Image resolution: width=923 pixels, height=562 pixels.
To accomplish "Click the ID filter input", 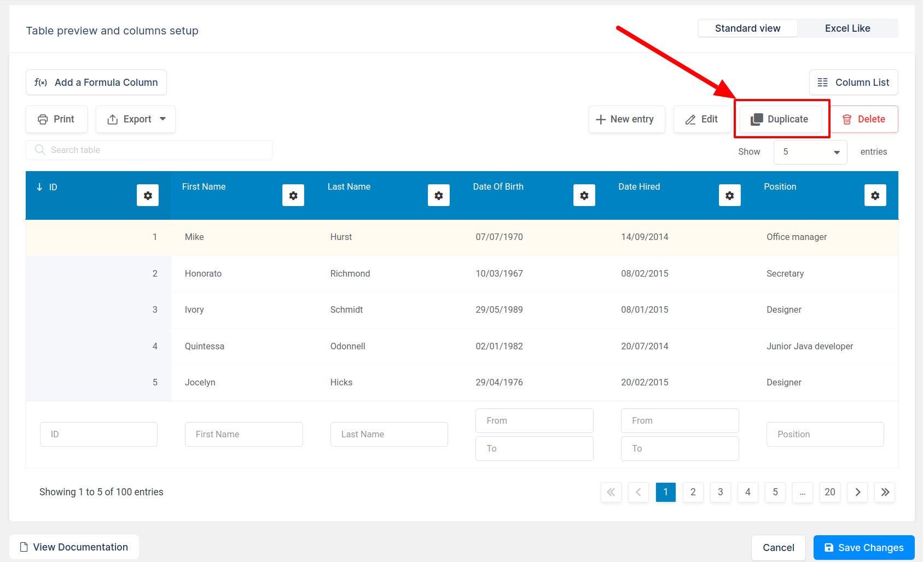I will click(98, 434).
